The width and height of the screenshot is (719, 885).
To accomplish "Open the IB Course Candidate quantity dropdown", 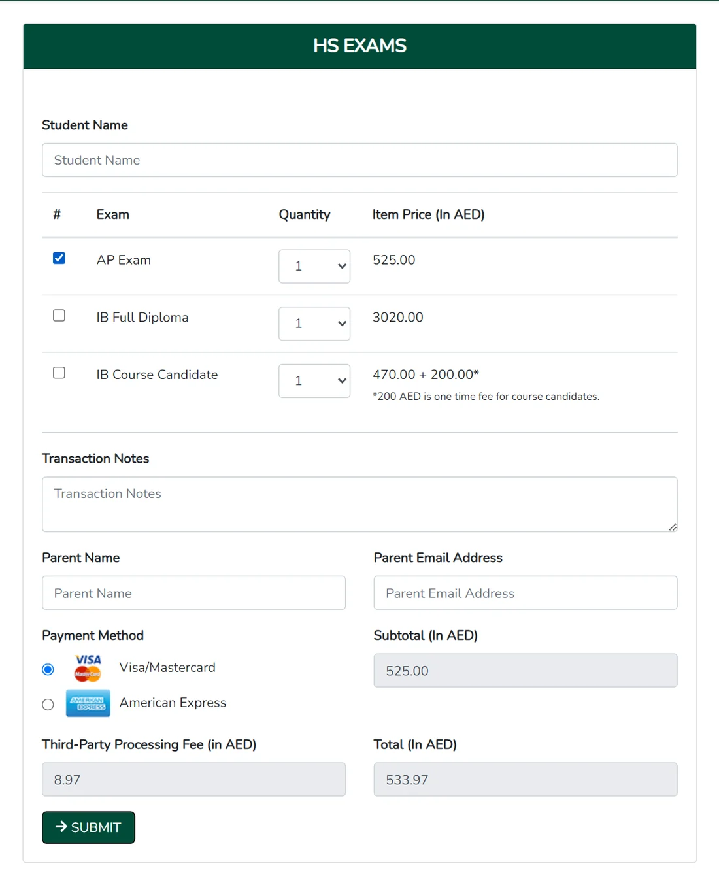I will tap(314, 381).
